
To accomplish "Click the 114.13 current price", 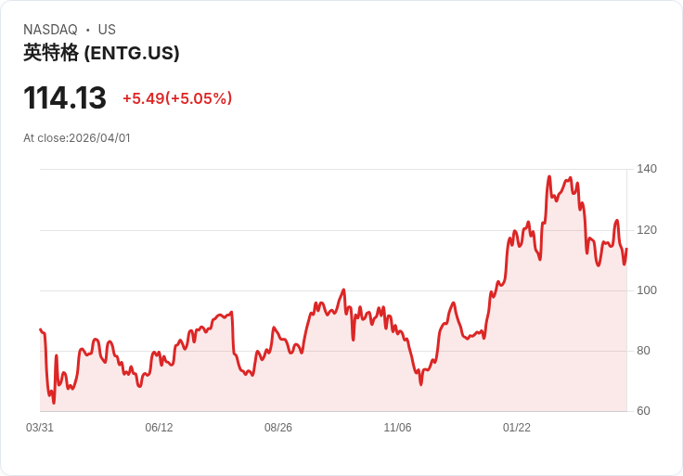I will [65, 98].
